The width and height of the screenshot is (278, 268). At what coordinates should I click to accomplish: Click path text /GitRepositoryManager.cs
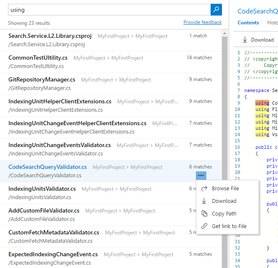40,88
